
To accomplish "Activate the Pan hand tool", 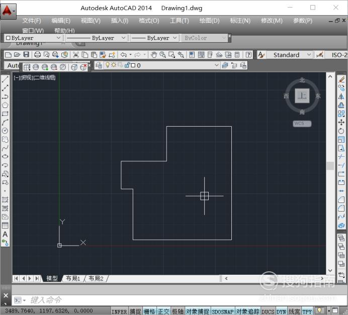I will (x=153, y=55).
